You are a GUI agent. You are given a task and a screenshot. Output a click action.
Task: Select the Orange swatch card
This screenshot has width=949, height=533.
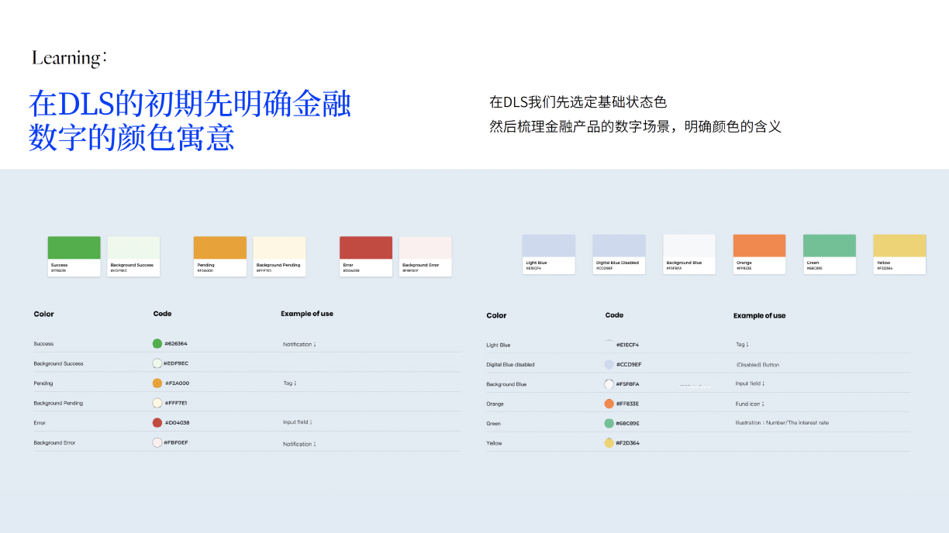coord(759,254)
